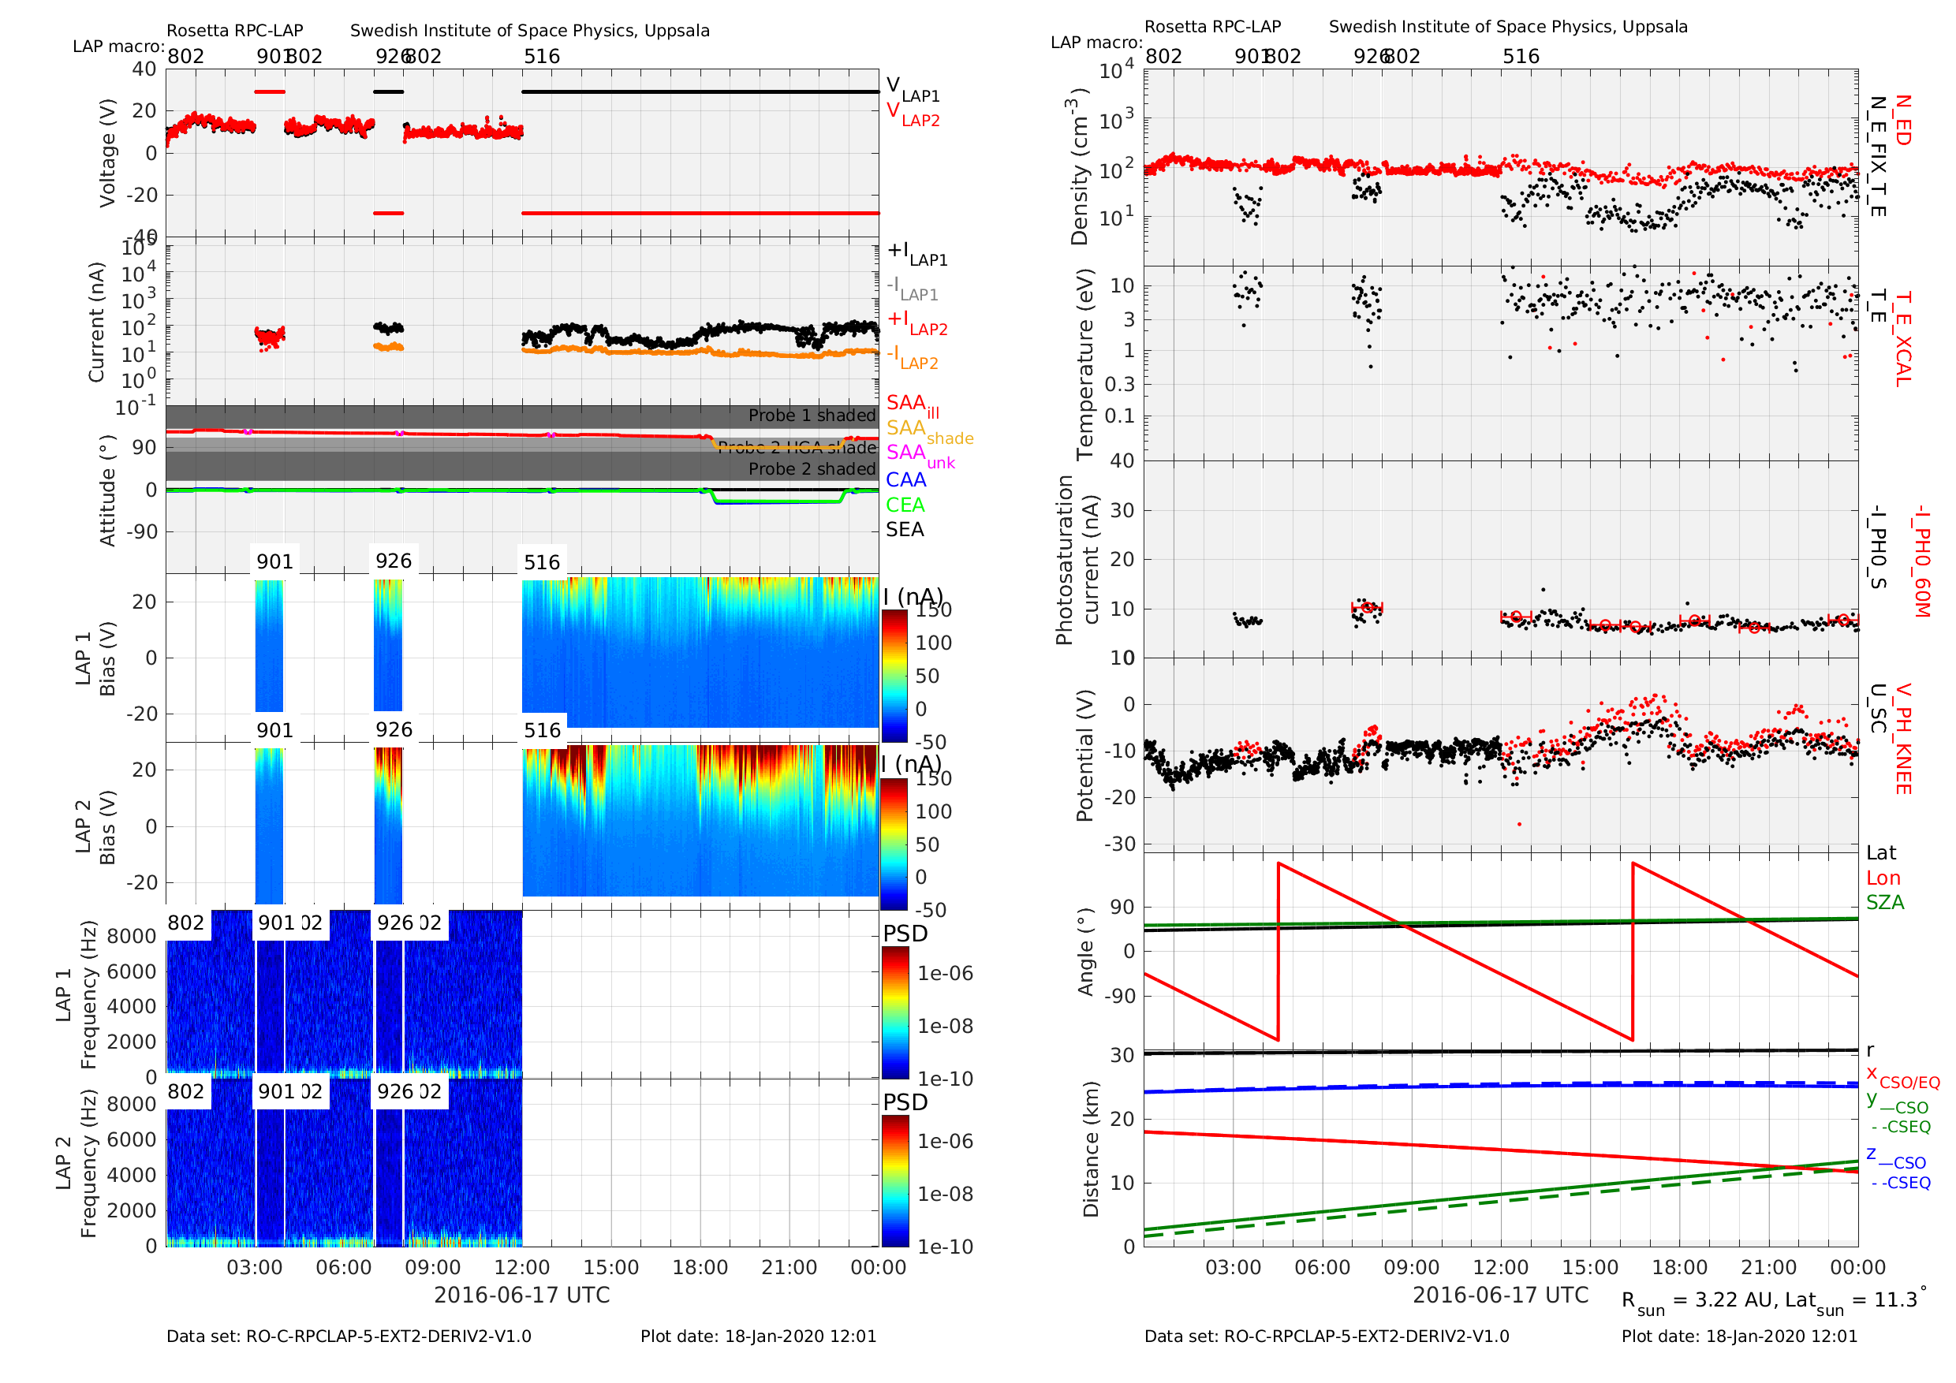The width and height of the screenshot is (1956, 1383).
Task: Click the 'Distance (km)' axis label
Action: (1091, 1150)
